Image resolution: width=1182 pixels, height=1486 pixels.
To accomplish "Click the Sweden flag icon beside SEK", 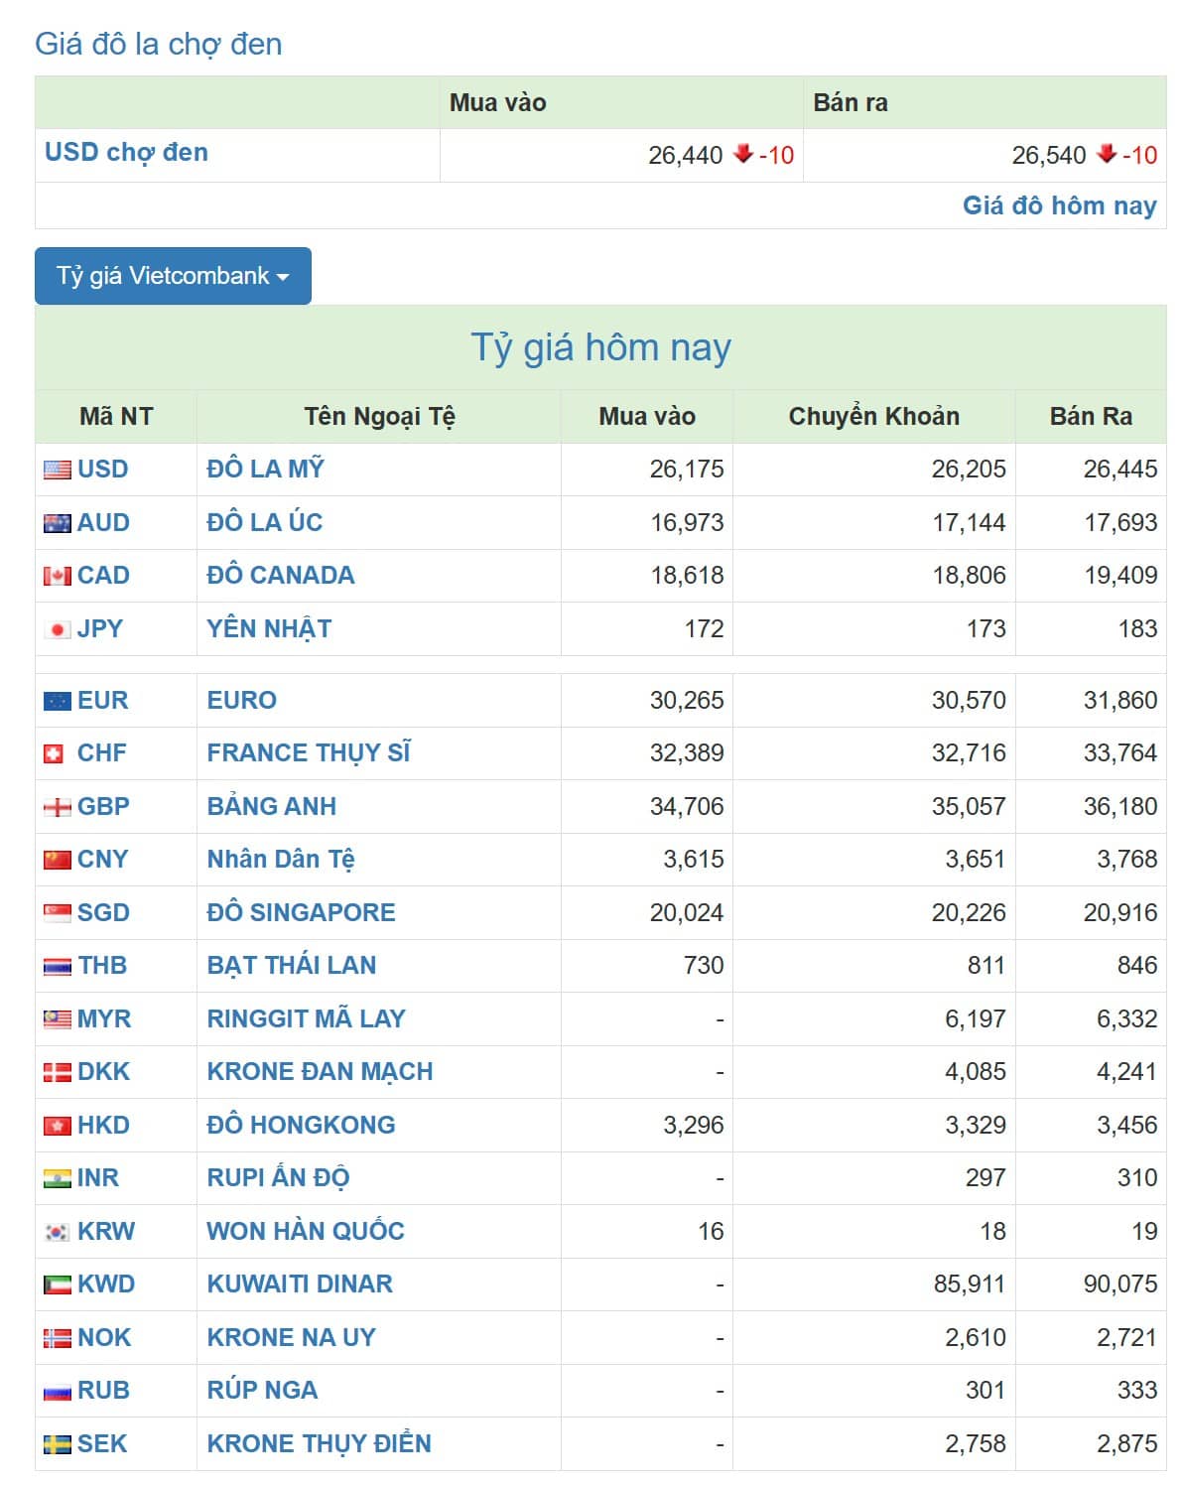I will [57, 1442].
